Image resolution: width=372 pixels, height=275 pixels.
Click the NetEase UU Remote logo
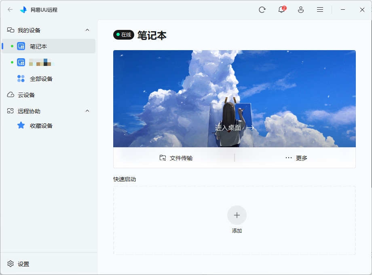[x=23, y=10]
